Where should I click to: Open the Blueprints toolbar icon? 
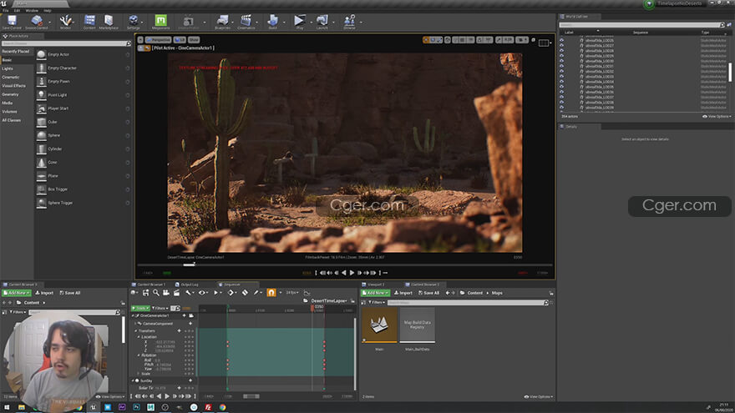(222, 20)
